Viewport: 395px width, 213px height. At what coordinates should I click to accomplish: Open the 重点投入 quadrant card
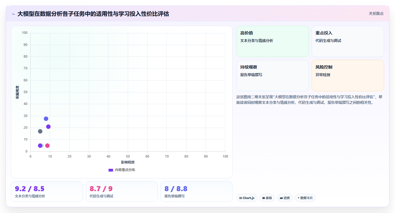point(348,41)
